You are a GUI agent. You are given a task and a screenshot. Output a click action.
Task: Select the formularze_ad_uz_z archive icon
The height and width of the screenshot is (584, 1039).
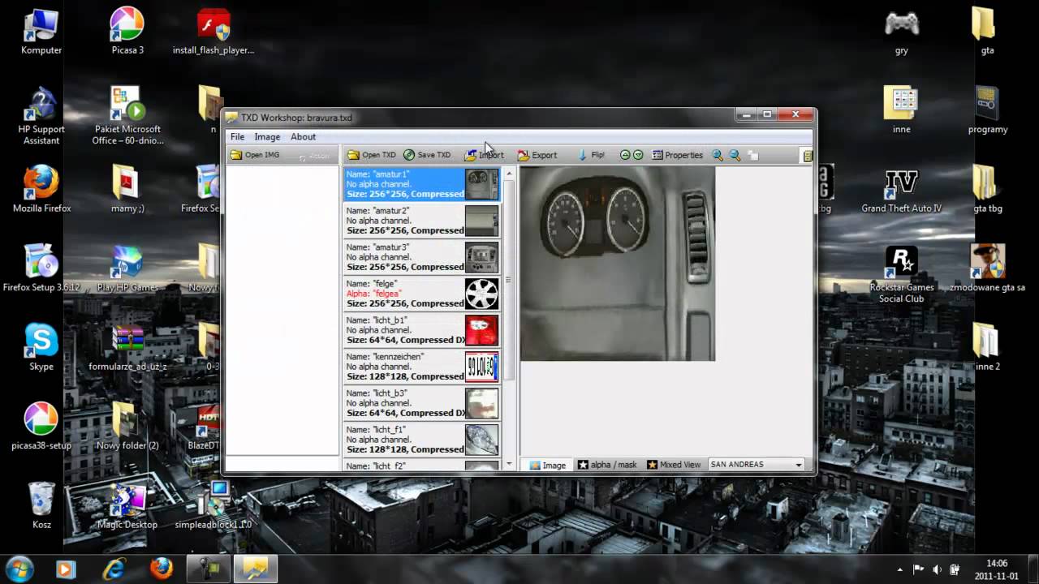(127, 349)
